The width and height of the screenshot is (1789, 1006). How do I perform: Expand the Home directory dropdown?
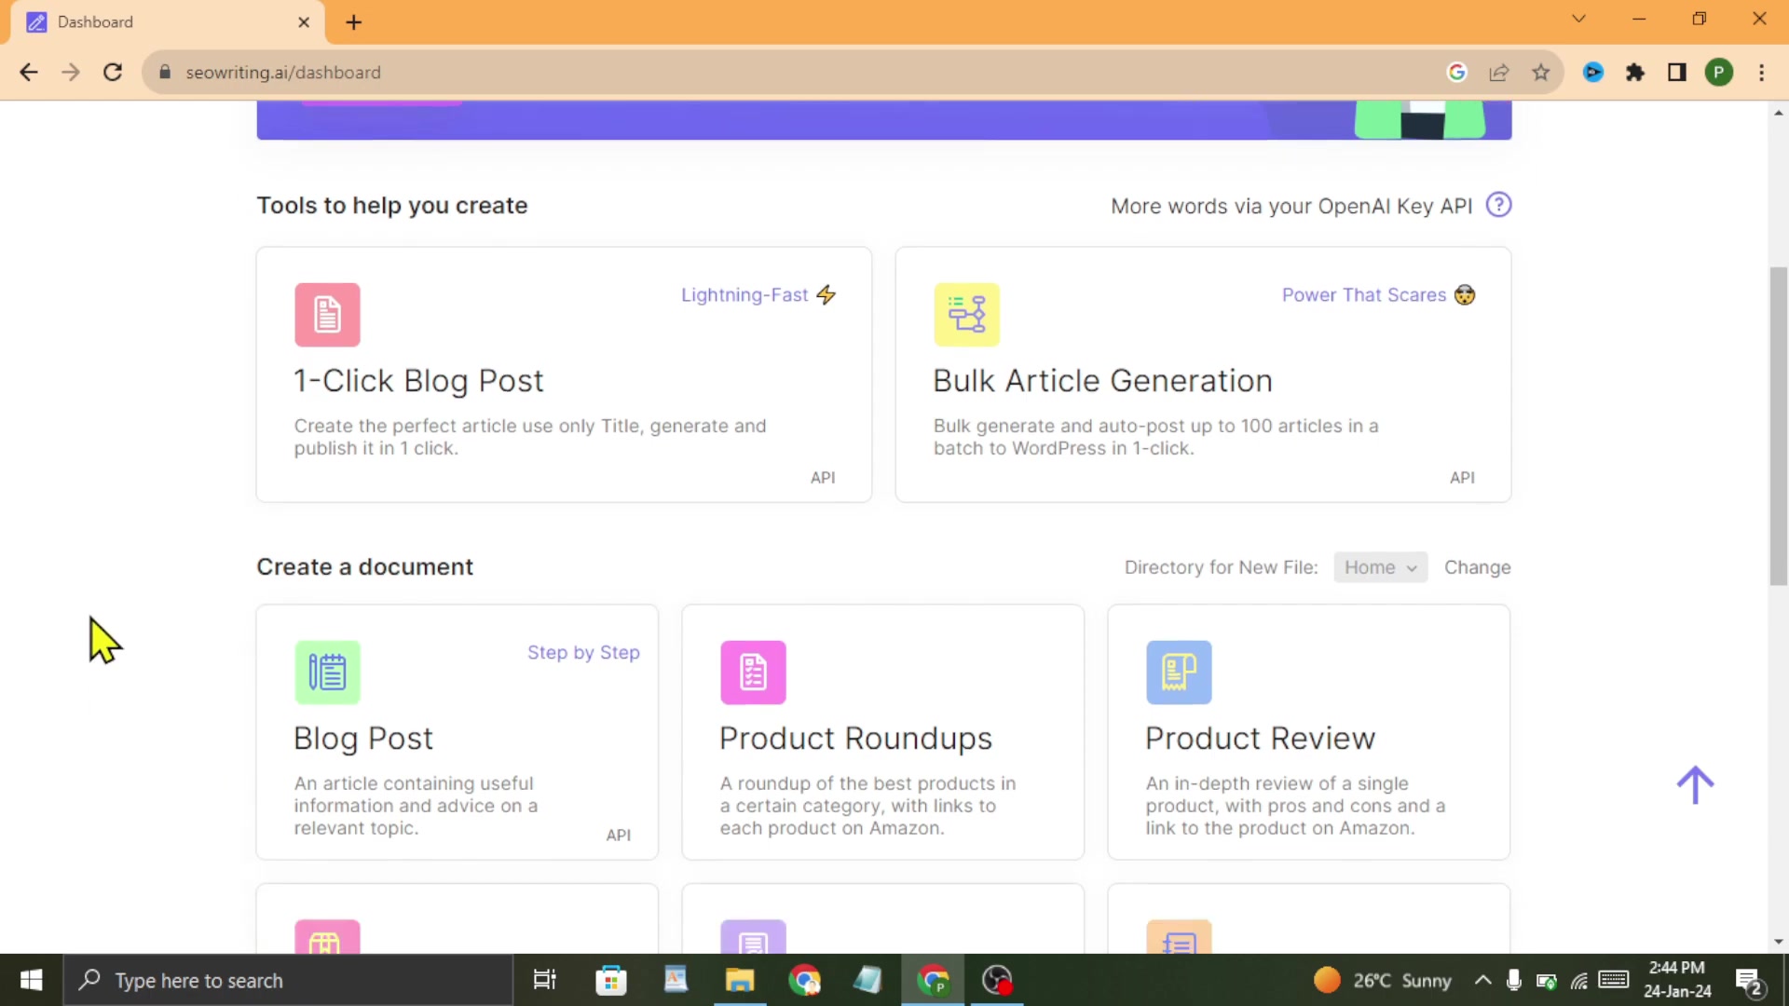coord(1380,567)
